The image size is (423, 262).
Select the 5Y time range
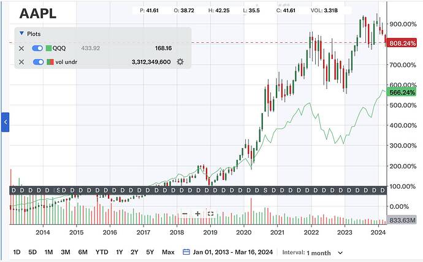click(150, 252)
